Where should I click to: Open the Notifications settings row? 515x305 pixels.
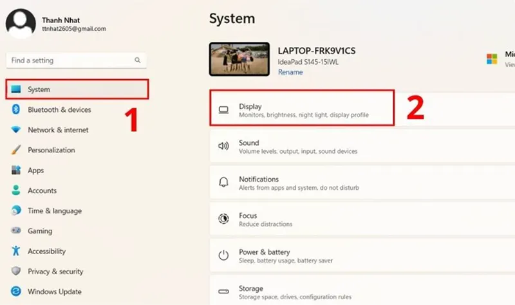[362, 183]
